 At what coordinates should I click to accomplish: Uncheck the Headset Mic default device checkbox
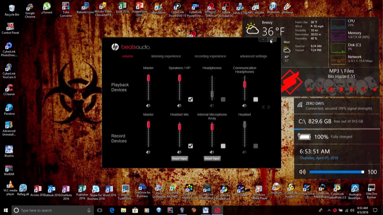point(191,146)
